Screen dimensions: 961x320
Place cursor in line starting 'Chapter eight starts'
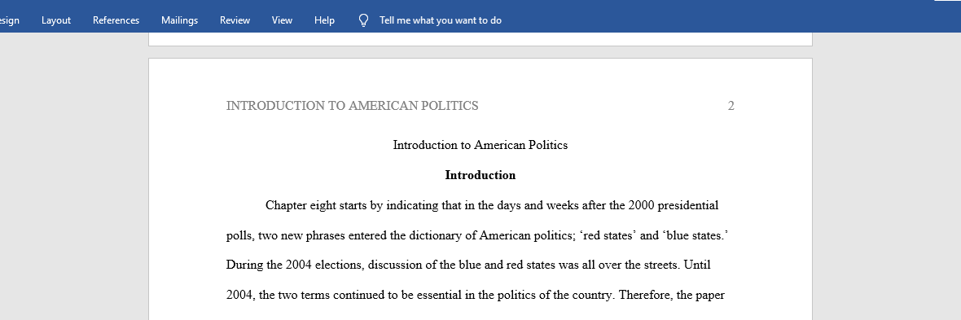tap(492, 205)
